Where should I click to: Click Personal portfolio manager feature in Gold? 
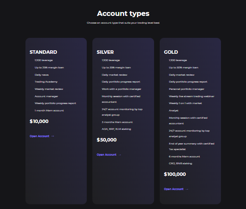click(186, 89)
